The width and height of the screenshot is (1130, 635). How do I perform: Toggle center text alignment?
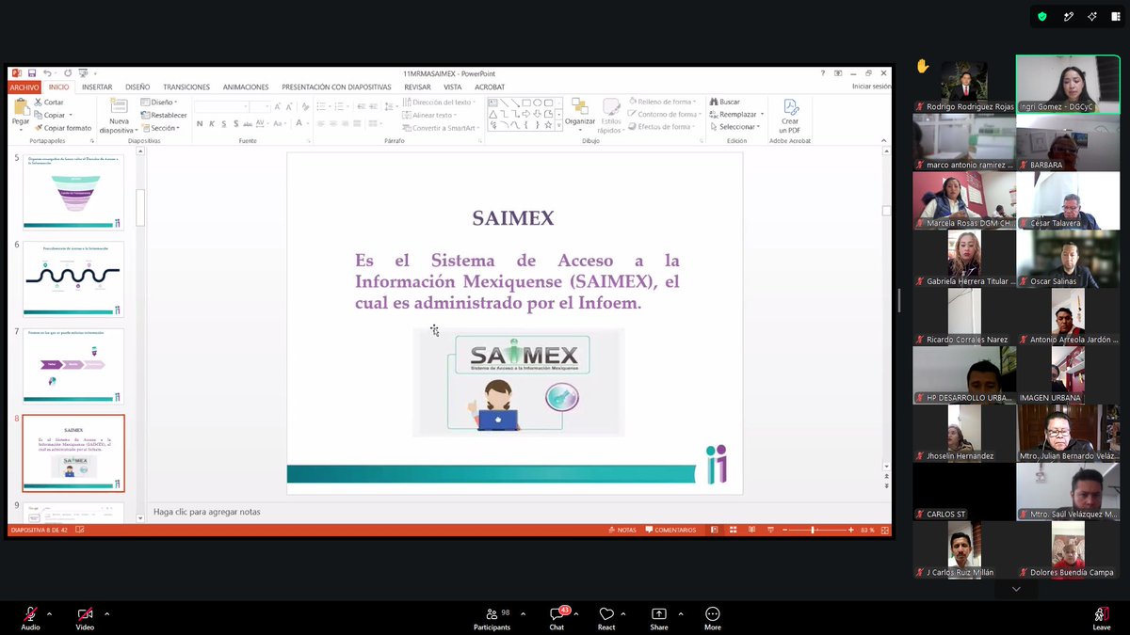coord(332,123)
